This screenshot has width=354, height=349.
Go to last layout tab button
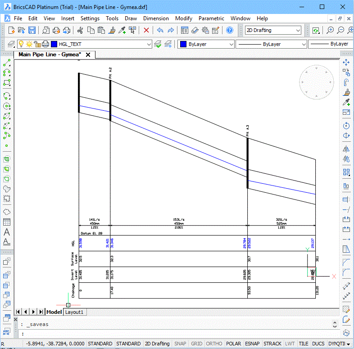(41, 312)
